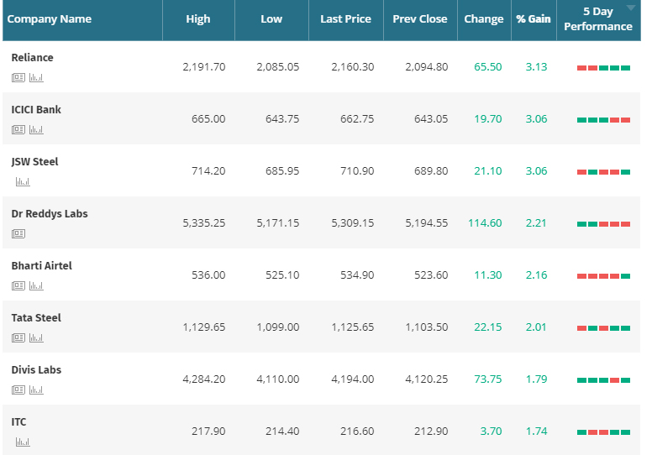Screen dimensions: 652x455
Task: Select ICICI Bank high value 665.00
Action: click(208, 119)
